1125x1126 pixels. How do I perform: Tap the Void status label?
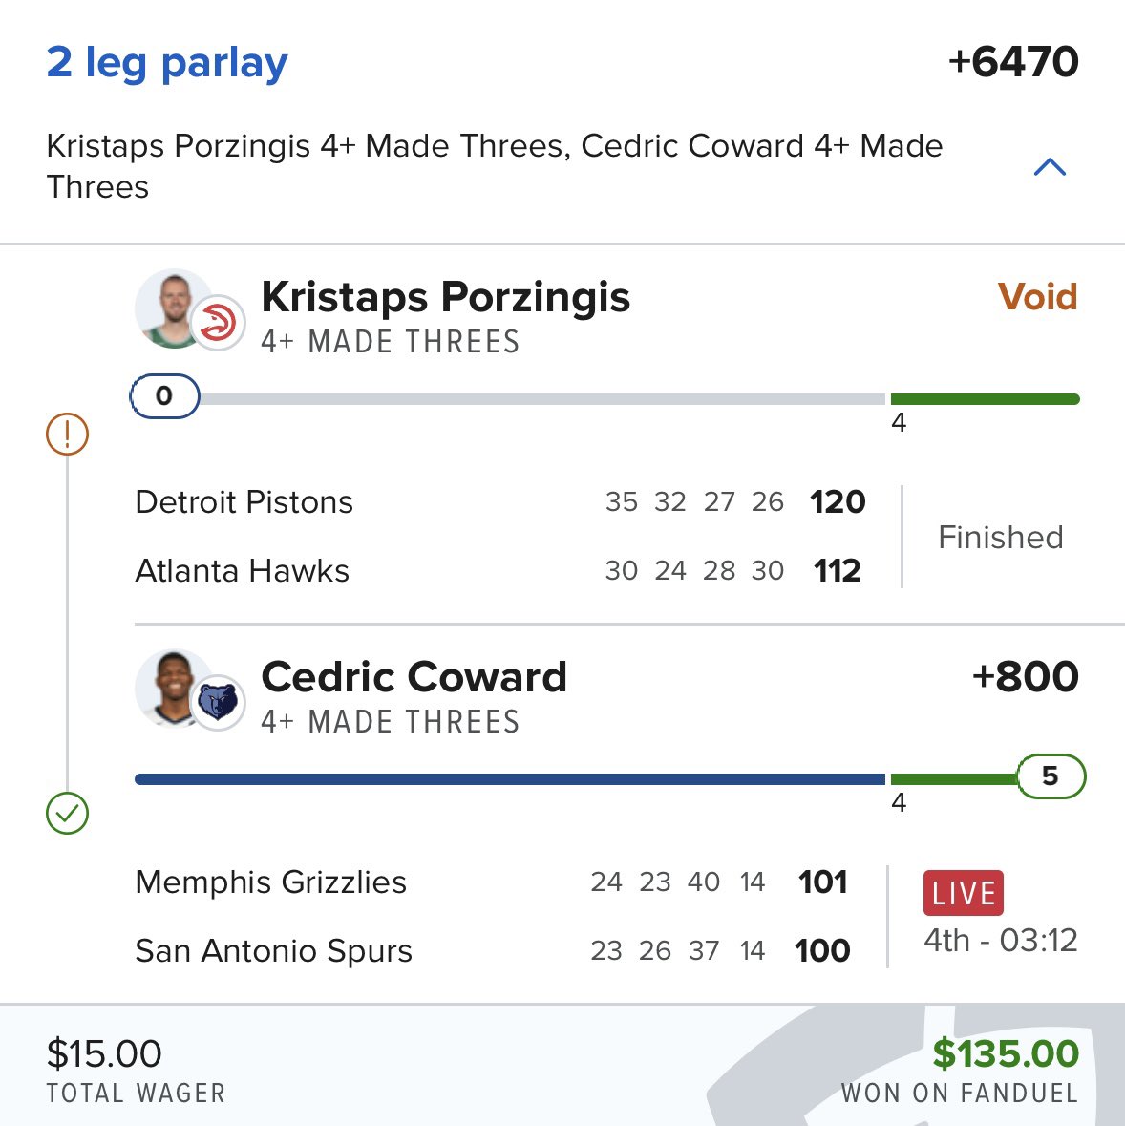(x=1037, y=297)
